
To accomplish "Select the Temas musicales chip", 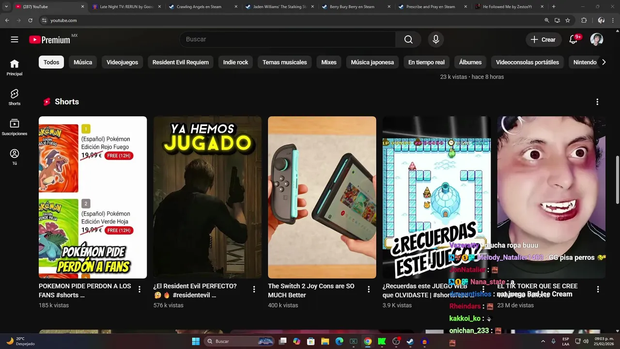I will (x=285, y=62).
